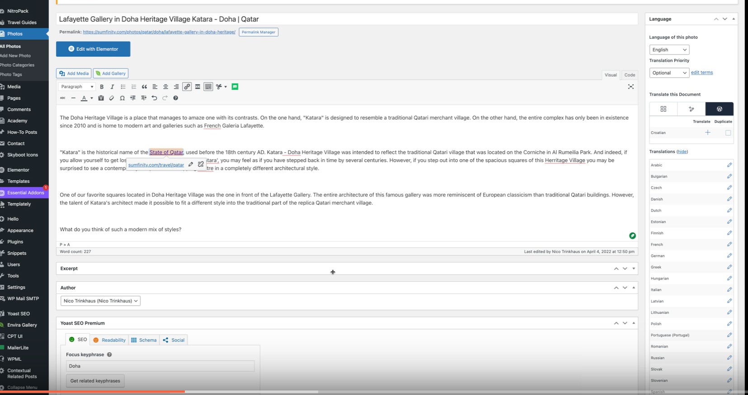Click the clear formatting eraser icon
748x395 pixels.
tap(112, 98)
